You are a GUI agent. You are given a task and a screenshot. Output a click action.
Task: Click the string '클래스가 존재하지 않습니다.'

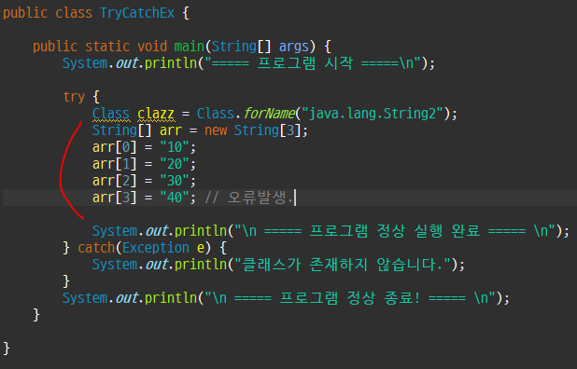tap(343, 265)
